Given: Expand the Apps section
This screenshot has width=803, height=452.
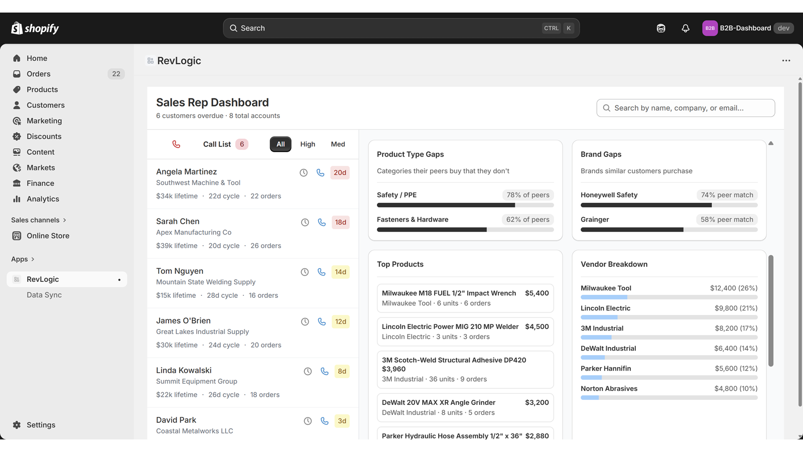Looking at the screenshot, I should click(x=23, y=259).
